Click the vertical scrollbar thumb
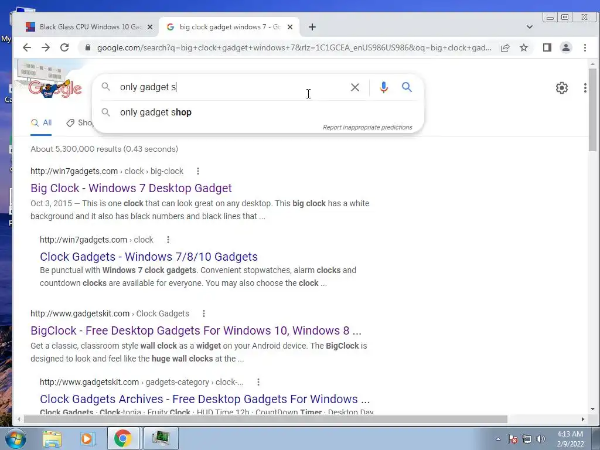The image size is (600, 450). click(592, 110)
